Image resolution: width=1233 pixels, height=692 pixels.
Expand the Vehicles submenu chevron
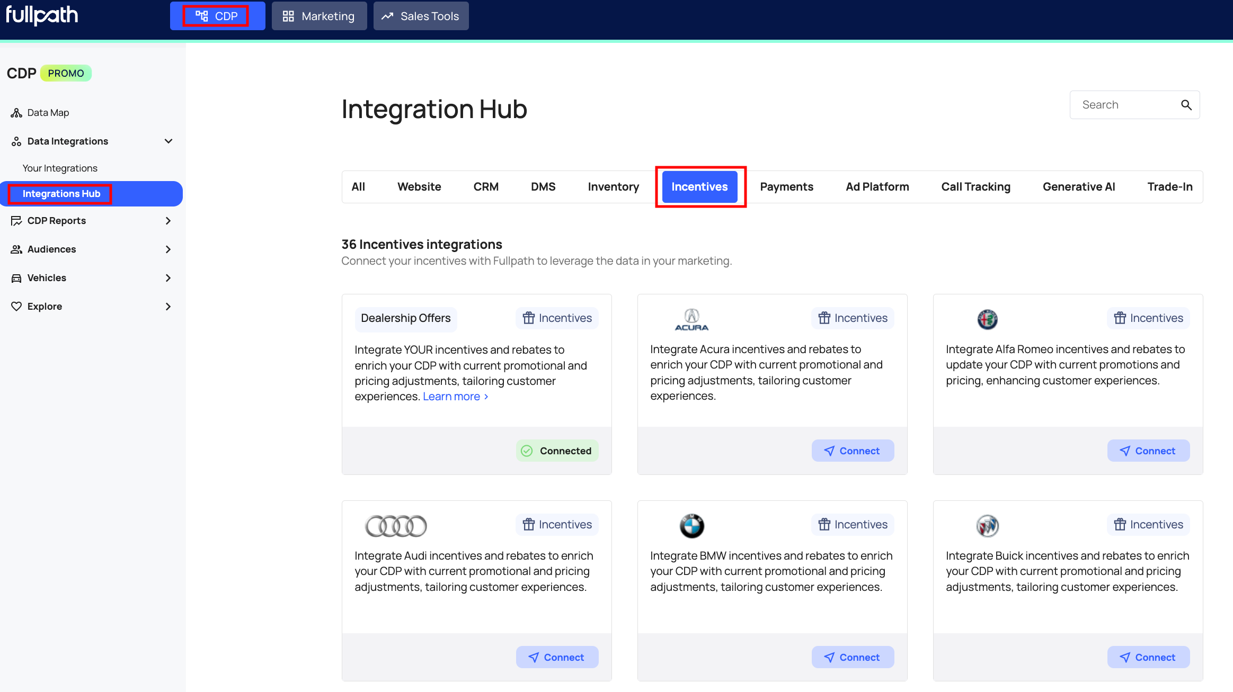point(168,278)
